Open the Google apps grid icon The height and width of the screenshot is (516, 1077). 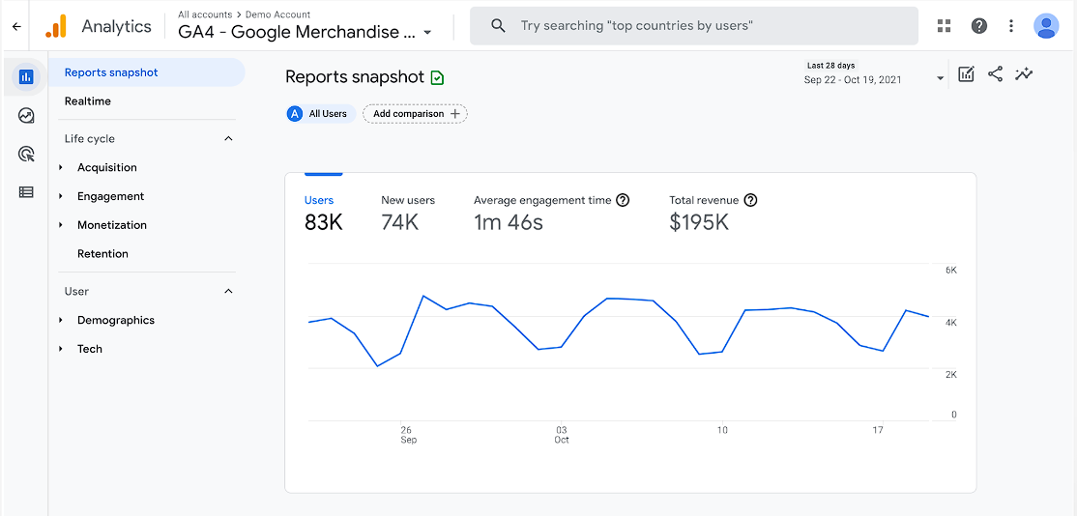pyautogui.click(x=945, y=26)
